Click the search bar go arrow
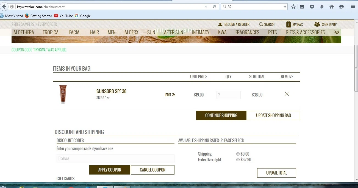 pyautogui.click(x=285, y=7)
